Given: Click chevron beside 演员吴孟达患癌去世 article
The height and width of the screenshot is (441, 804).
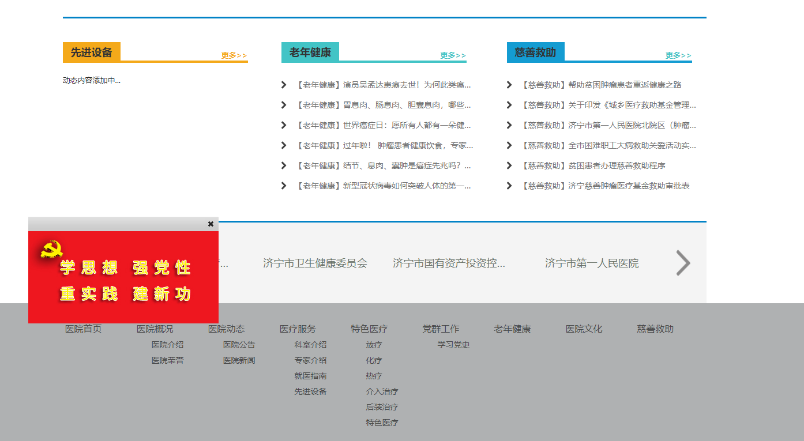Looking at the screenshot, I should [283, 85].
